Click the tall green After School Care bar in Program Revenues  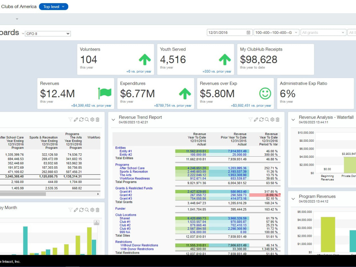click(328, 235)
